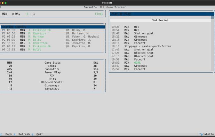This screenshot has width=215, height=137.
Task: Click the Power Play stat label
Action: (x=53, y=72)
